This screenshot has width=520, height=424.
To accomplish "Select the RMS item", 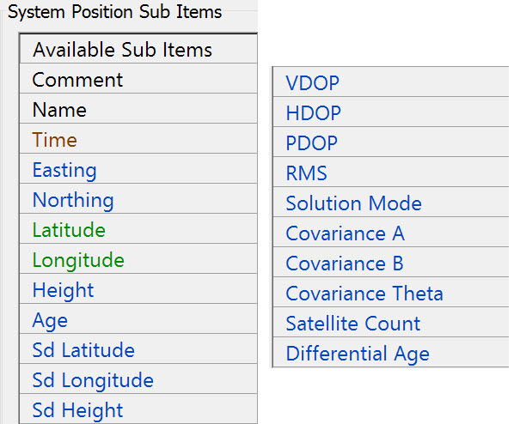I will [x=307, y=173].
